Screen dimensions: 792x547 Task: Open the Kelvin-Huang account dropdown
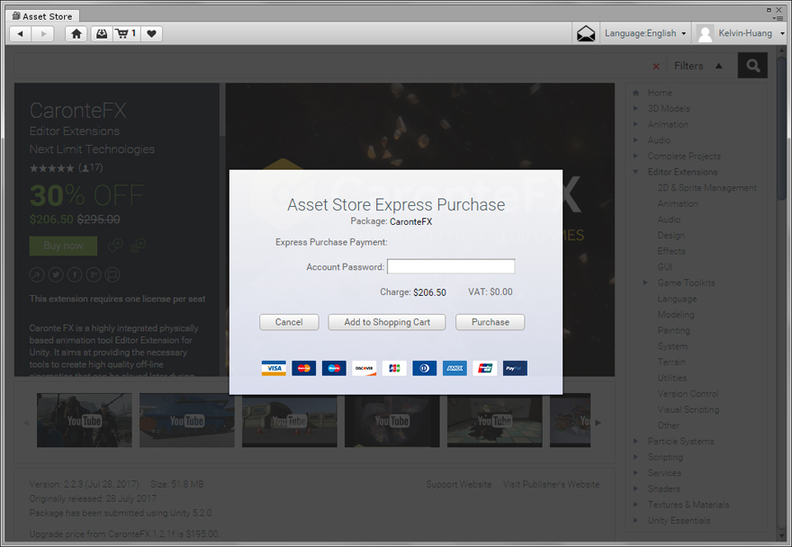point(743,33)
